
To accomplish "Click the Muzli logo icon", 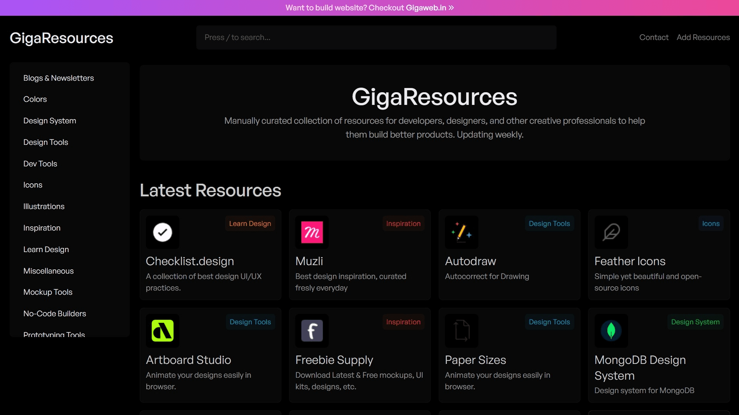I will click(x=312, y=232).
